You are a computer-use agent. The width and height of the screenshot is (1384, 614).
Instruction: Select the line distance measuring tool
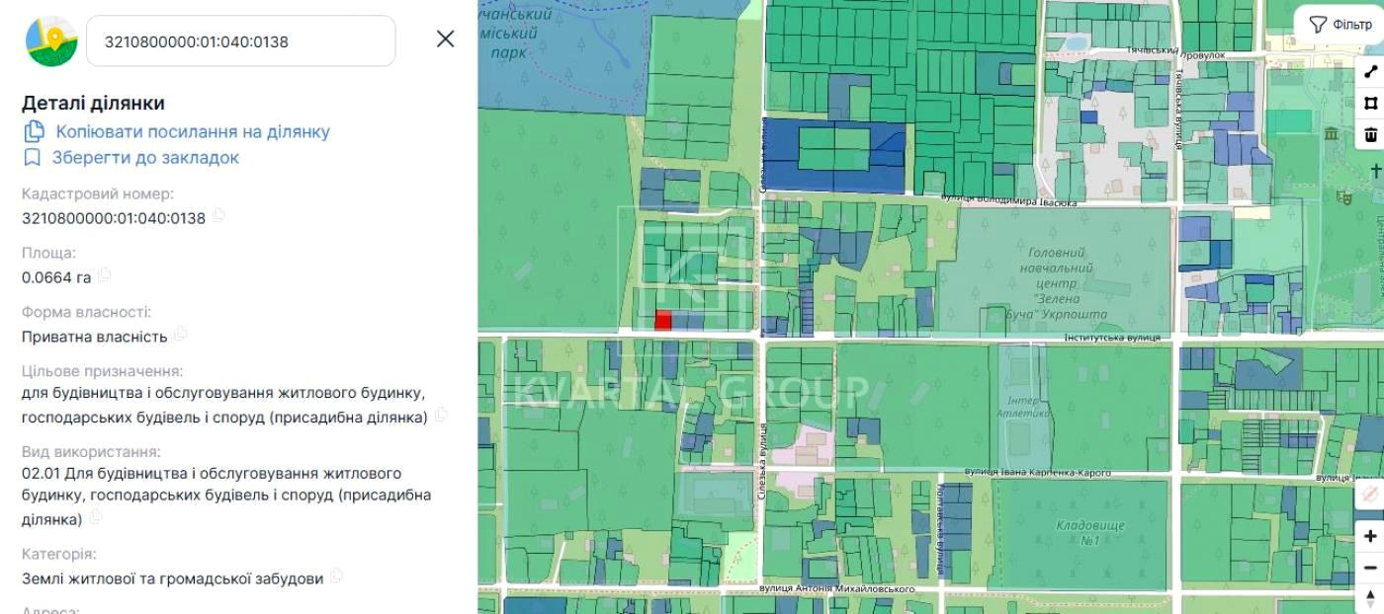tap(1370, 72)
